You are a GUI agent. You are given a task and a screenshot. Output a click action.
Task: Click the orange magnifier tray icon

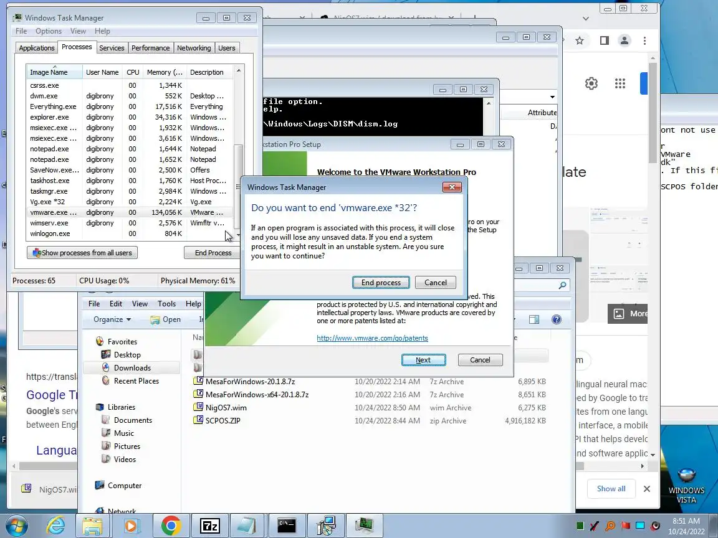(x=610, y=526)
